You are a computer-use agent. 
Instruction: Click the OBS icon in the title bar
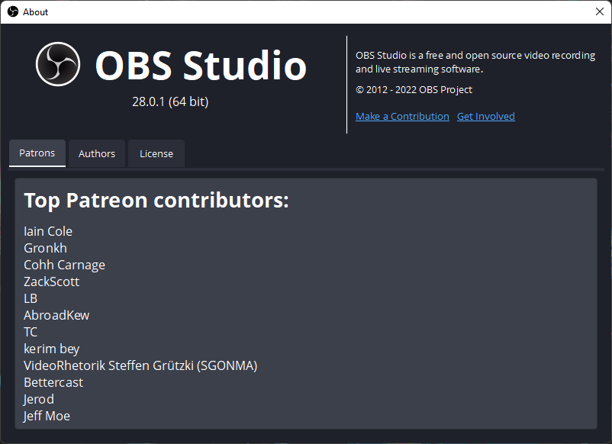coord(11,11)
